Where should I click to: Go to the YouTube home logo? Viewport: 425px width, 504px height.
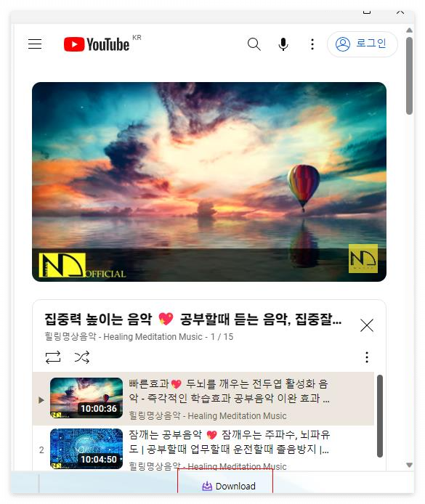(x=97, y=44)
